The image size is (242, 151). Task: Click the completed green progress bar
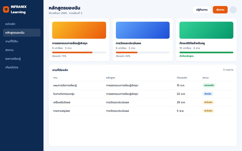coord(206,53)
